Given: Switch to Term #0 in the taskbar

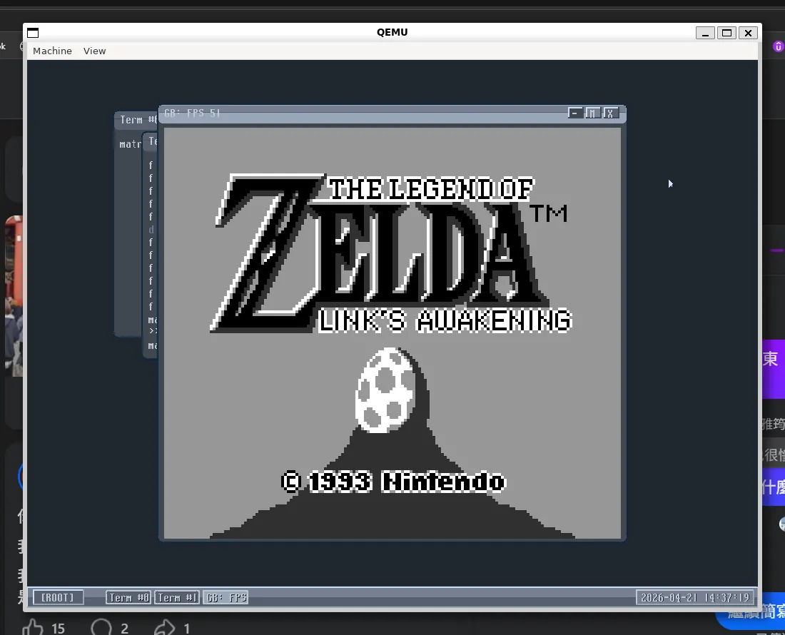Looking at the screenshot, I should tap(128, 597).
